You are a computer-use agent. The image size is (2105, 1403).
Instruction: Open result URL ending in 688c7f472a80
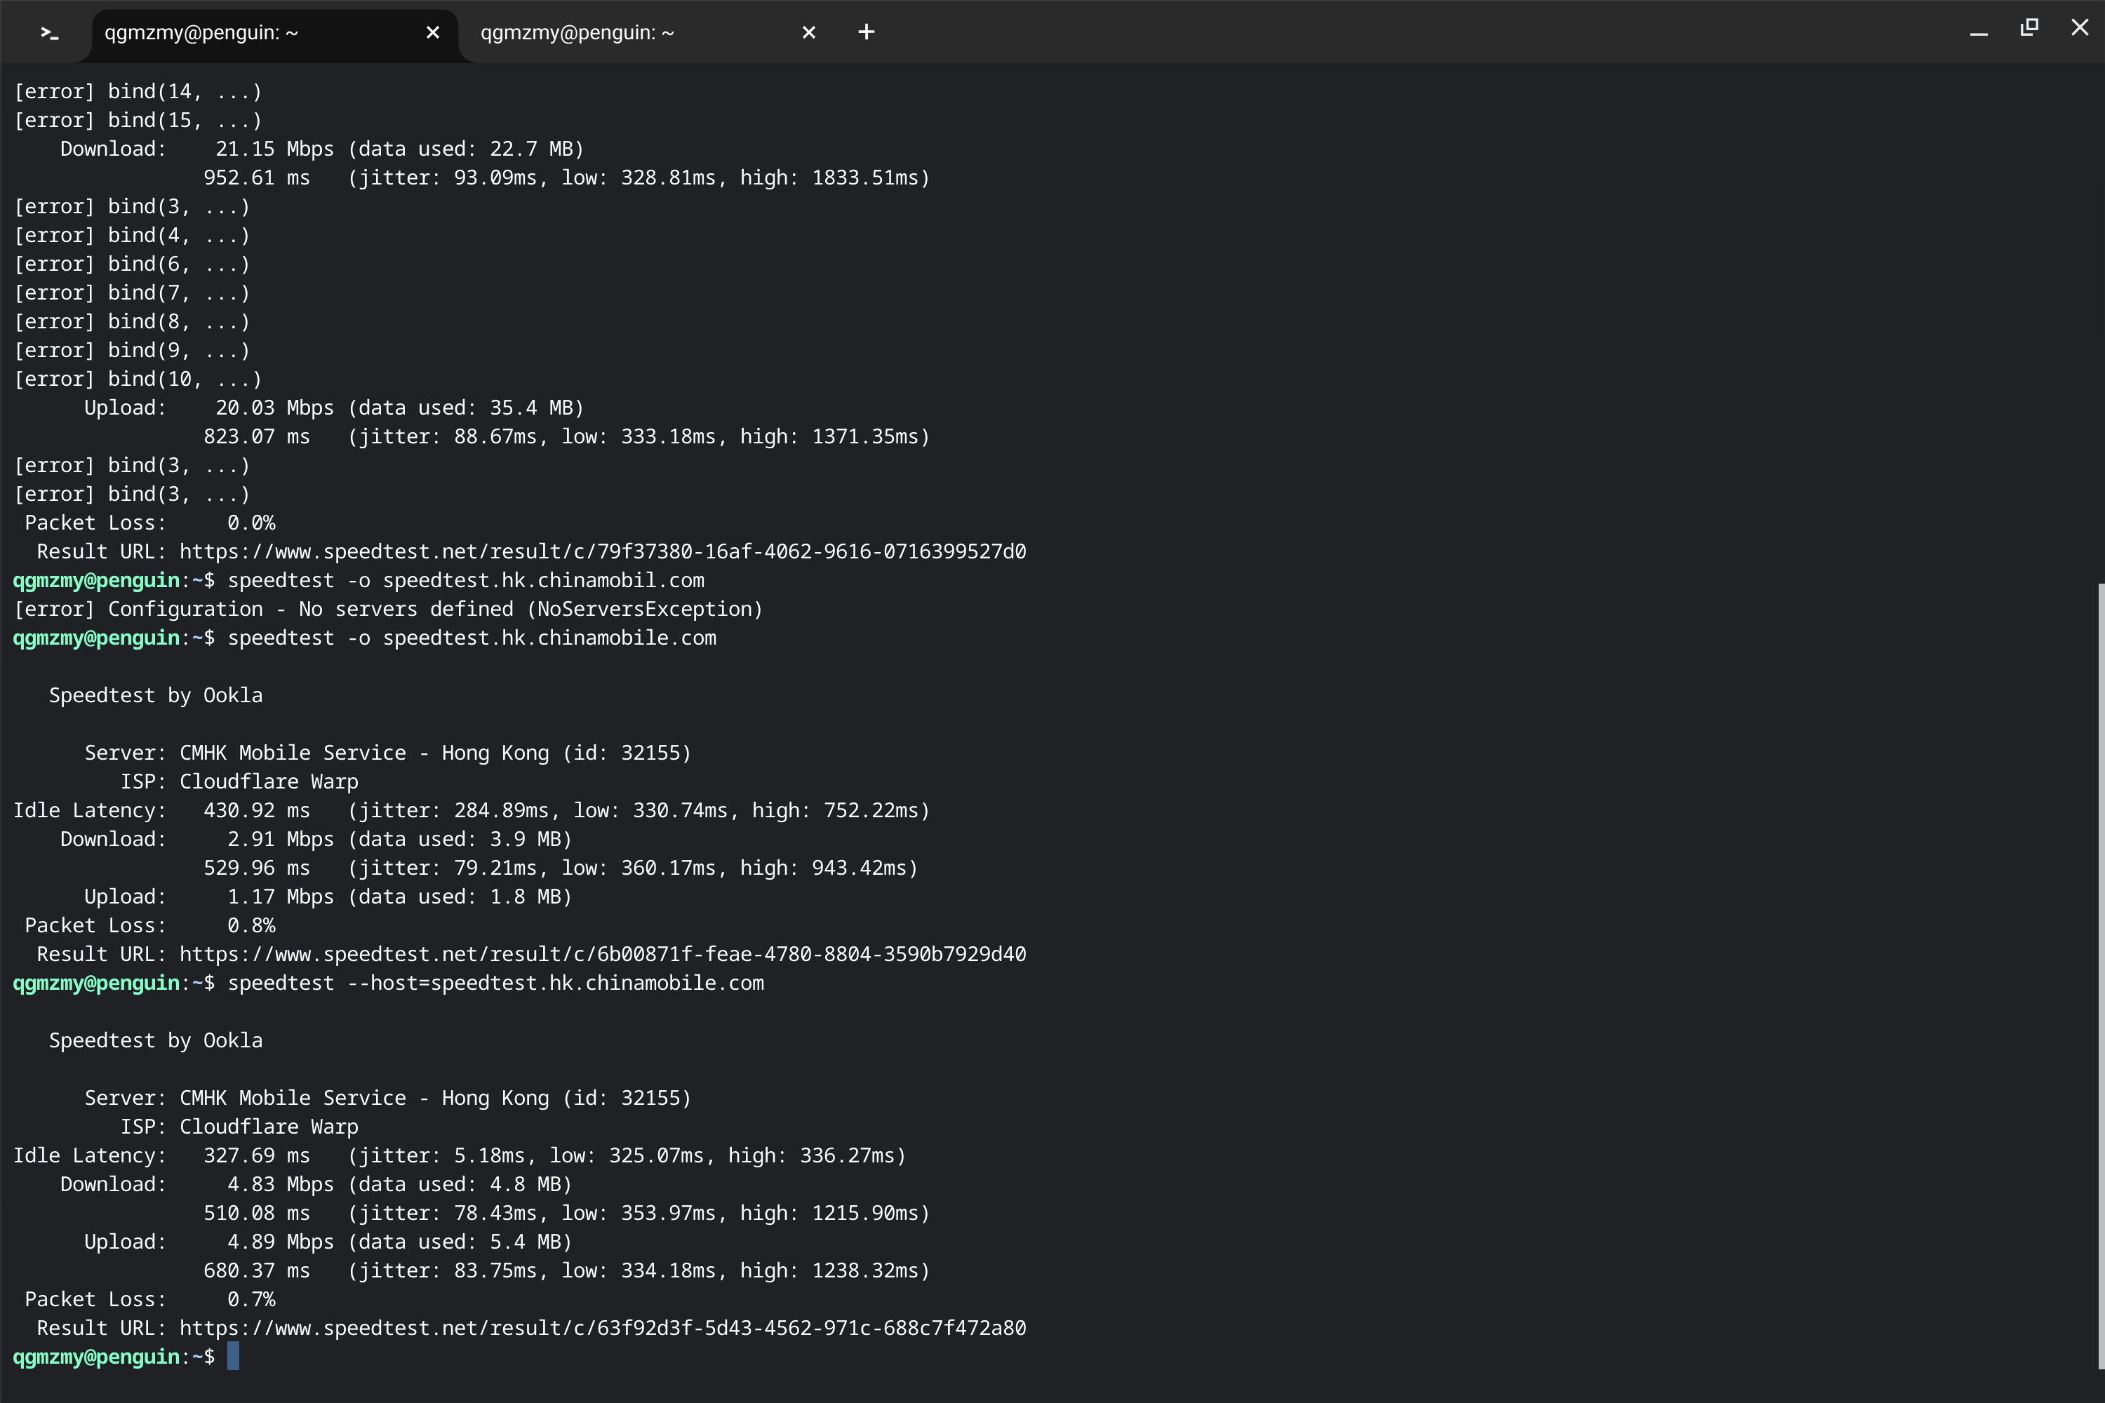(602, 1329)
